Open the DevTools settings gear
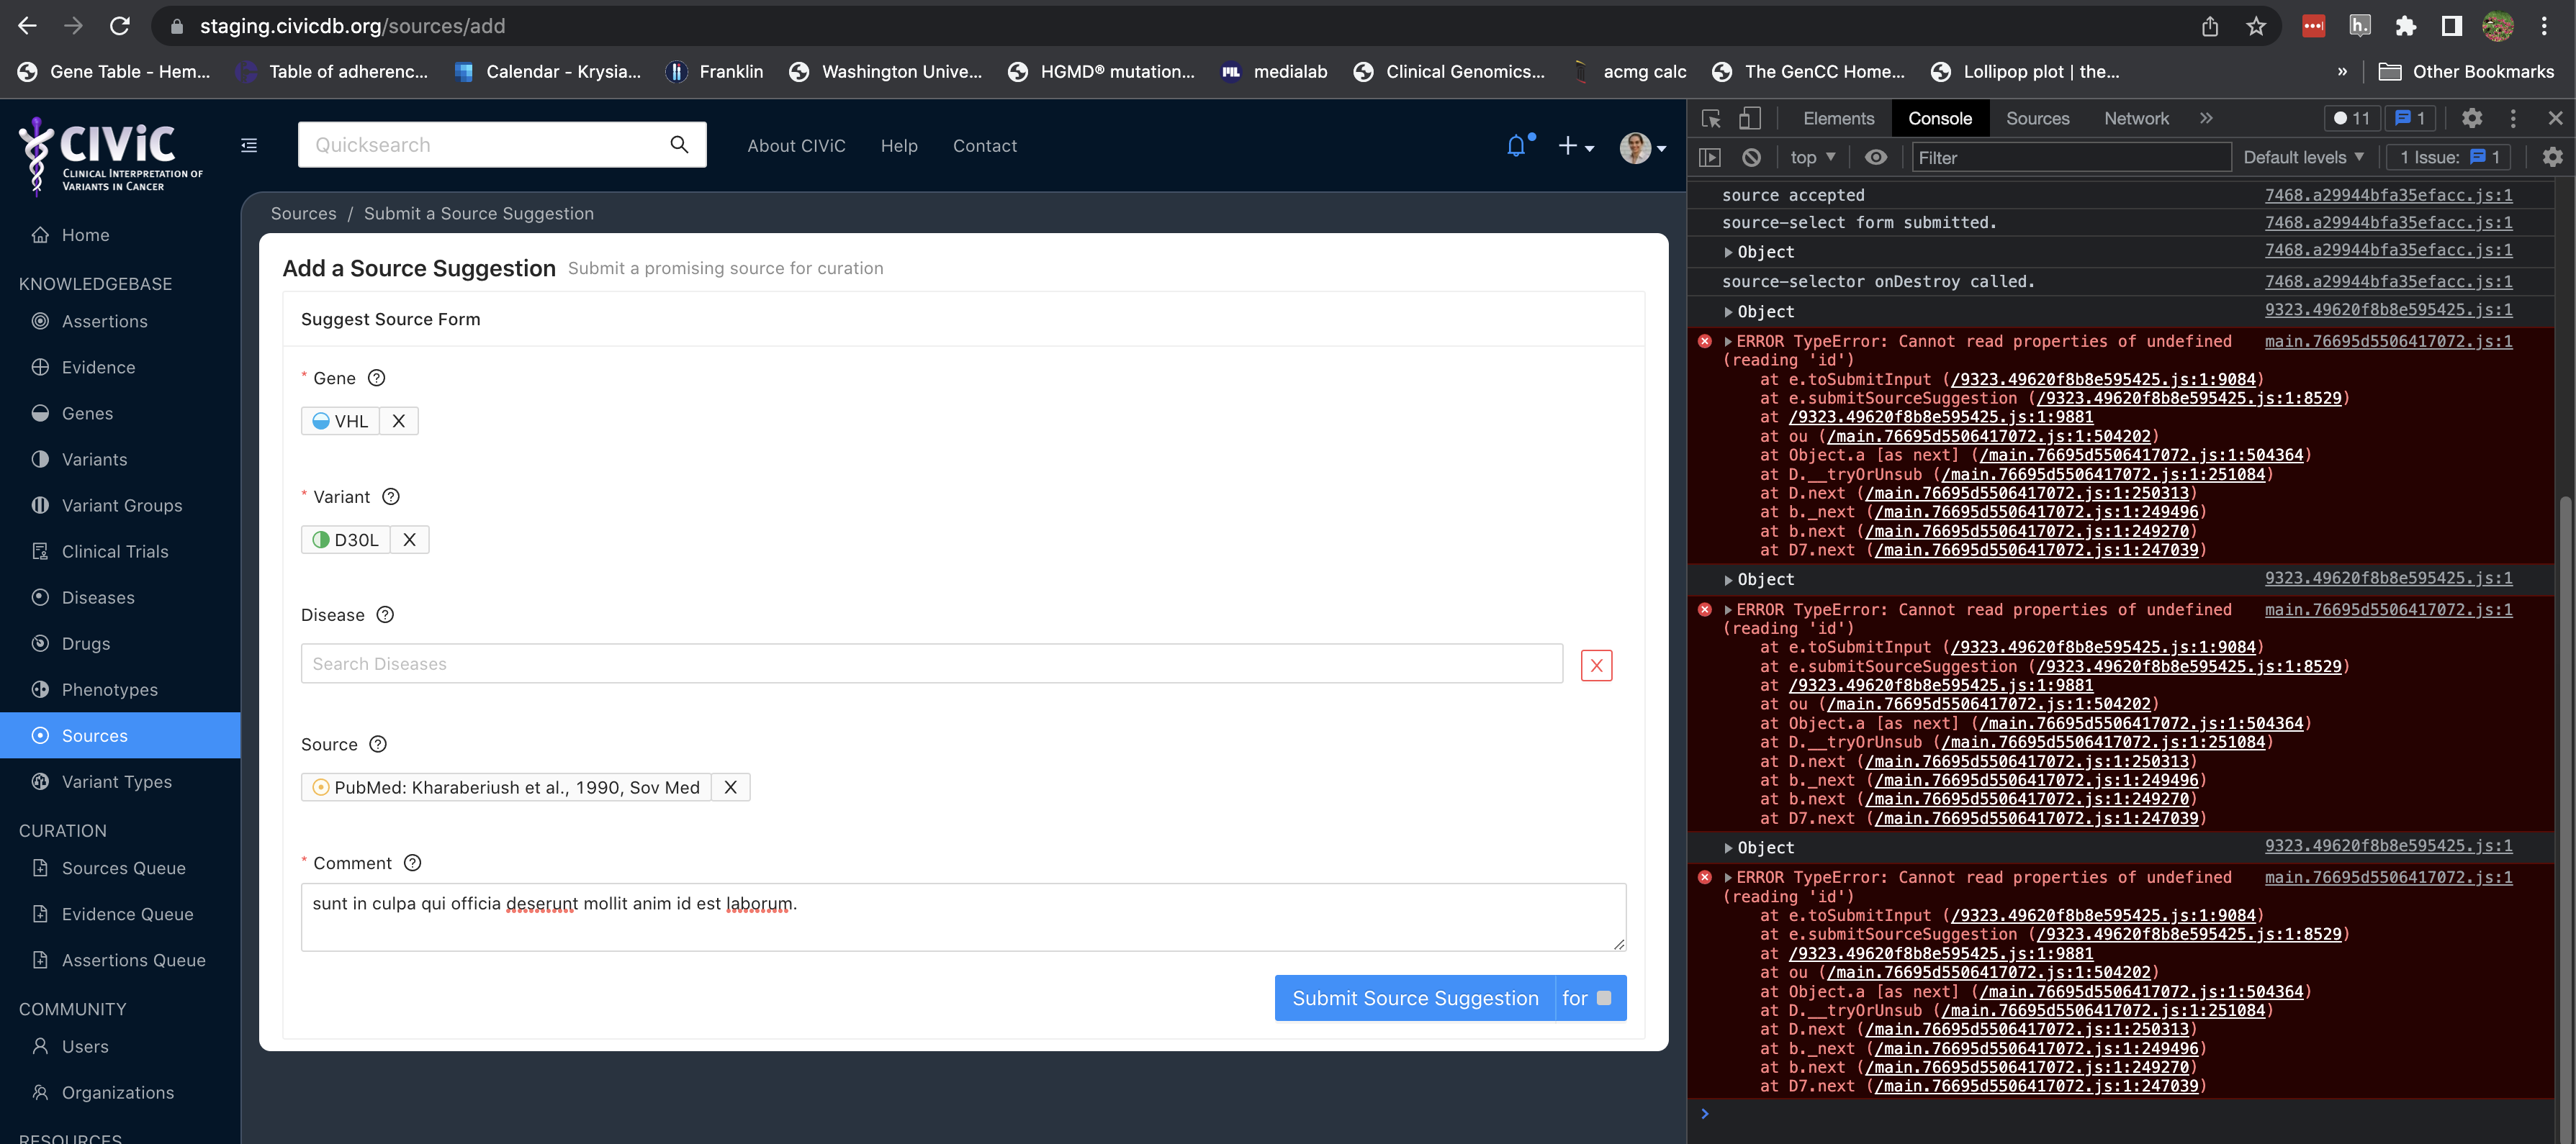The width and height of the screenshot is (2576, 1144). coord(2472,118)
